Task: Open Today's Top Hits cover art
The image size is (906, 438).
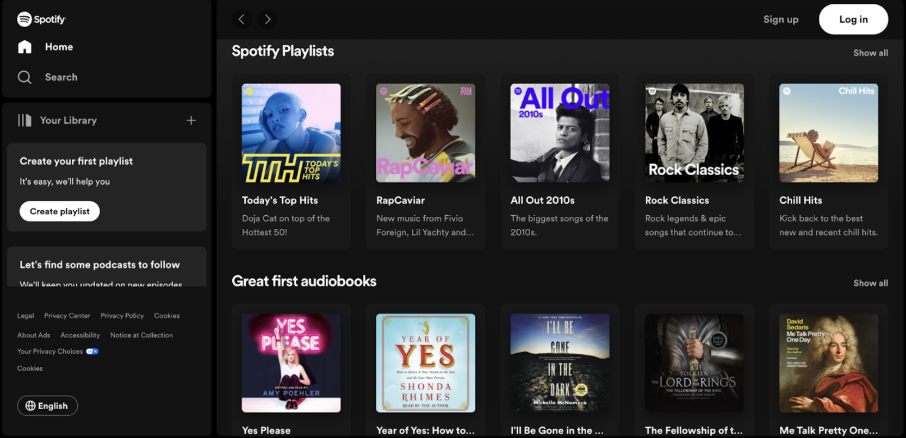Action: click(291, 133)
